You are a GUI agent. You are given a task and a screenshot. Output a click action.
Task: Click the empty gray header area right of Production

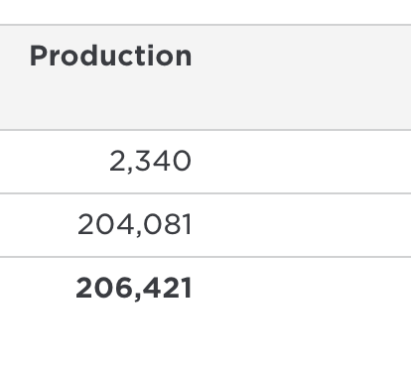tap(301, 77)
